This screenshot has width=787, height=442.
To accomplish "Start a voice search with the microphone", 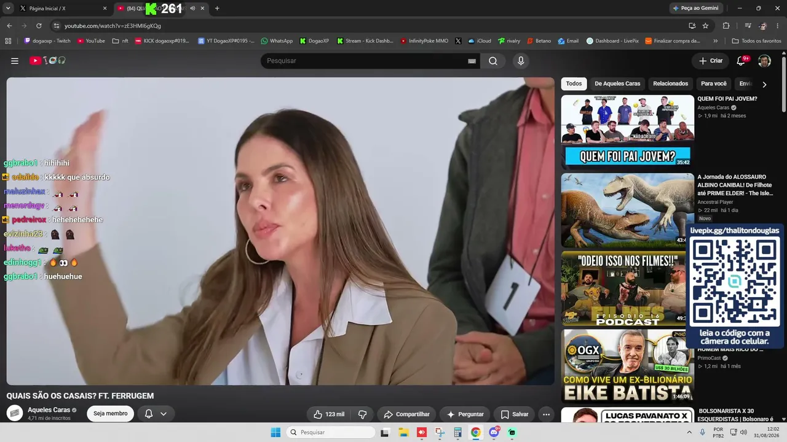I will (521, 61).
